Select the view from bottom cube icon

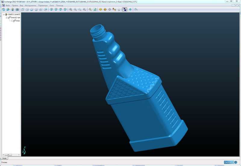pyautogui.click(x=36, y=10)
